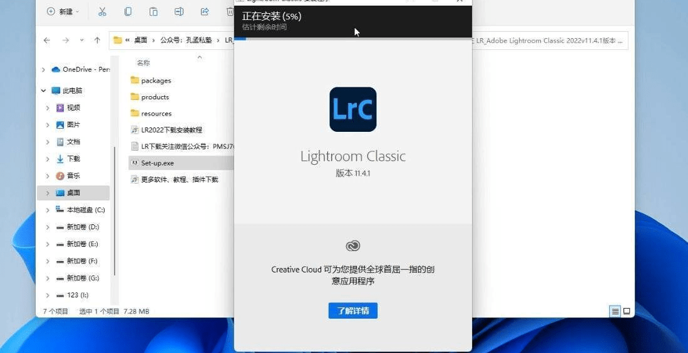Open the 新建 (New) dropdown button
This screenshot has height=353, width=688.
(63, 12)
